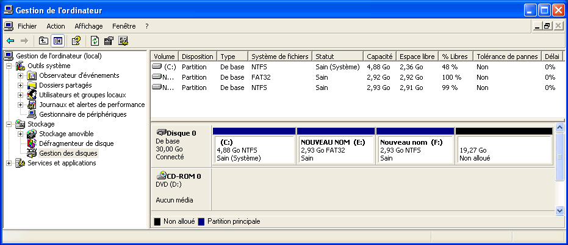Select the (C:) 4,88 Go NTFS partition block
This screenshot has width=568, height=245.
coord(254,146)
